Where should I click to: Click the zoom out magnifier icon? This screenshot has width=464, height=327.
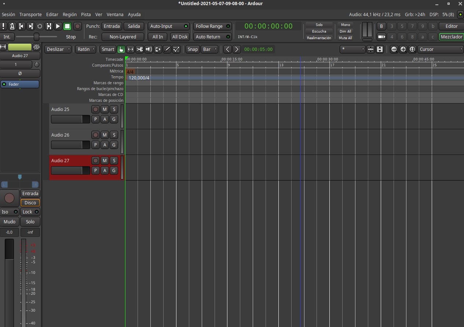394,49
